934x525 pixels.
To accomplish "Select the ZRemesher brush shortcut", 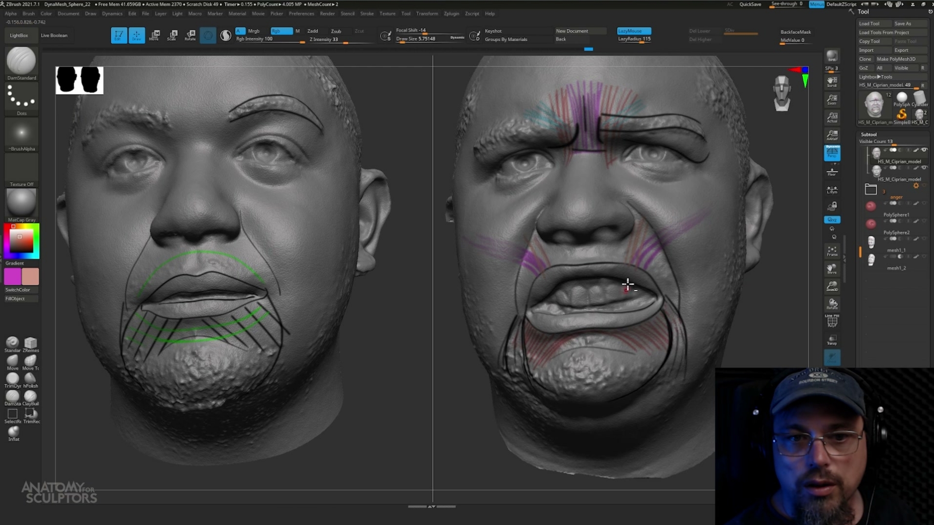I will tap(30, 345).
